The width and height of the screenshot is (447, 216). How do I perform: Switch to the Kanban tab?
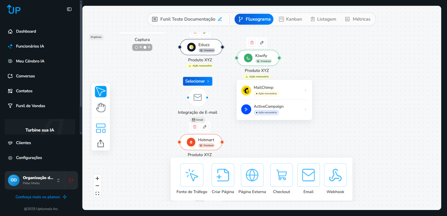[290, 19]
